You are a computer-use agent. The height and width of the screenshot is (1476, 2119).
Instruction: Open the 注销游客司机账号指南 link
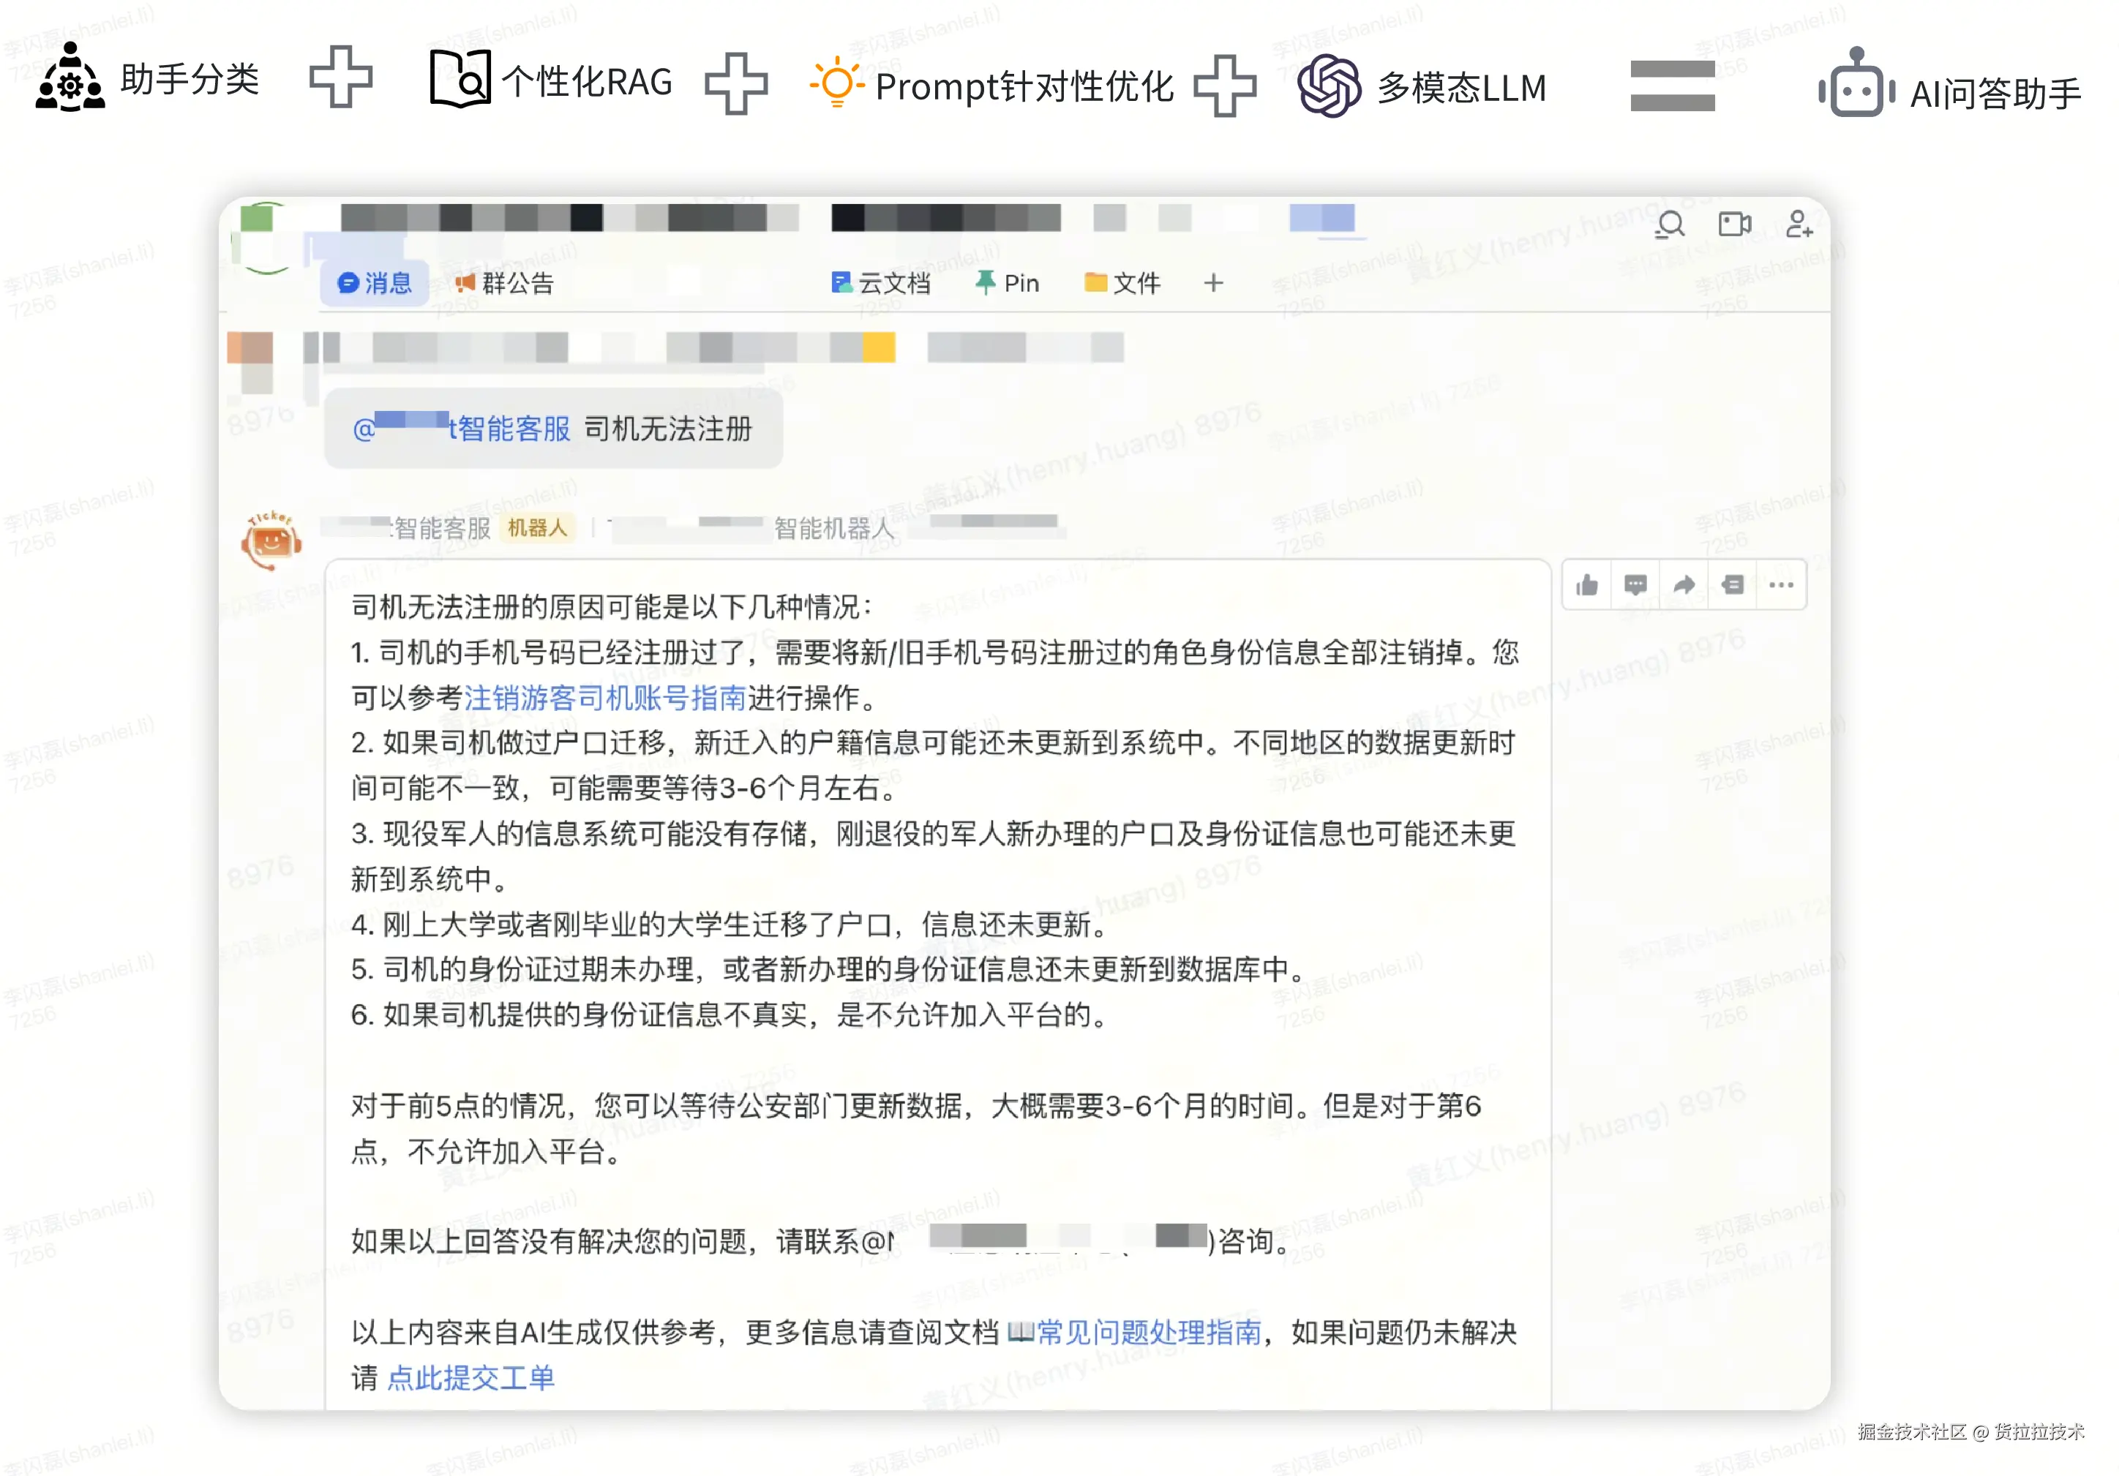(604, 699)
